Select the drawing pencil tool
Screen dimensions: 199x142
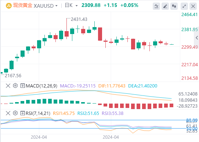tap(165, 6)
